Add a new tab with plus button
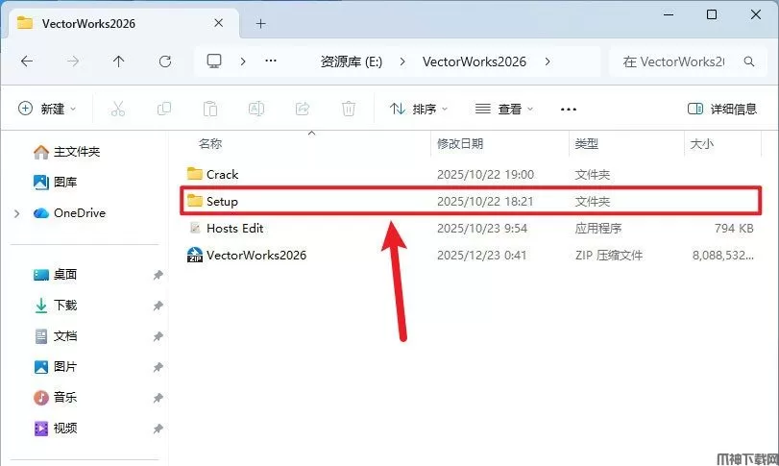This screenshot has width=779, height=466. (x=261, y=23)
